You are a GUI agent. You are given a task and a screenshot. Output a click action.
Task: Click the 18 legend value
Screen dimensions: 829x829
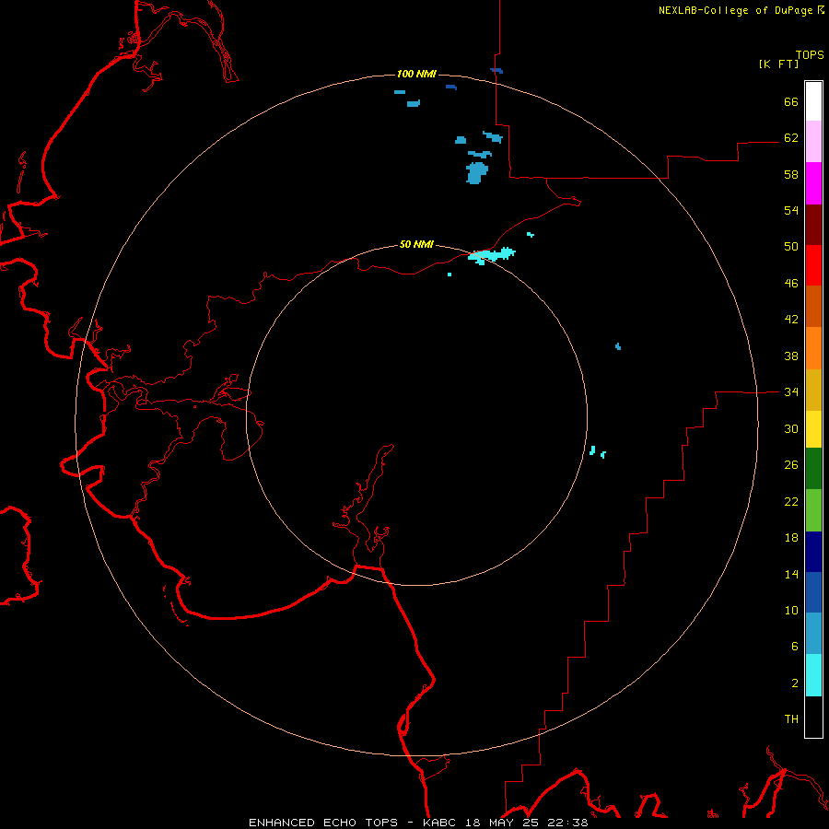(791, 537)
